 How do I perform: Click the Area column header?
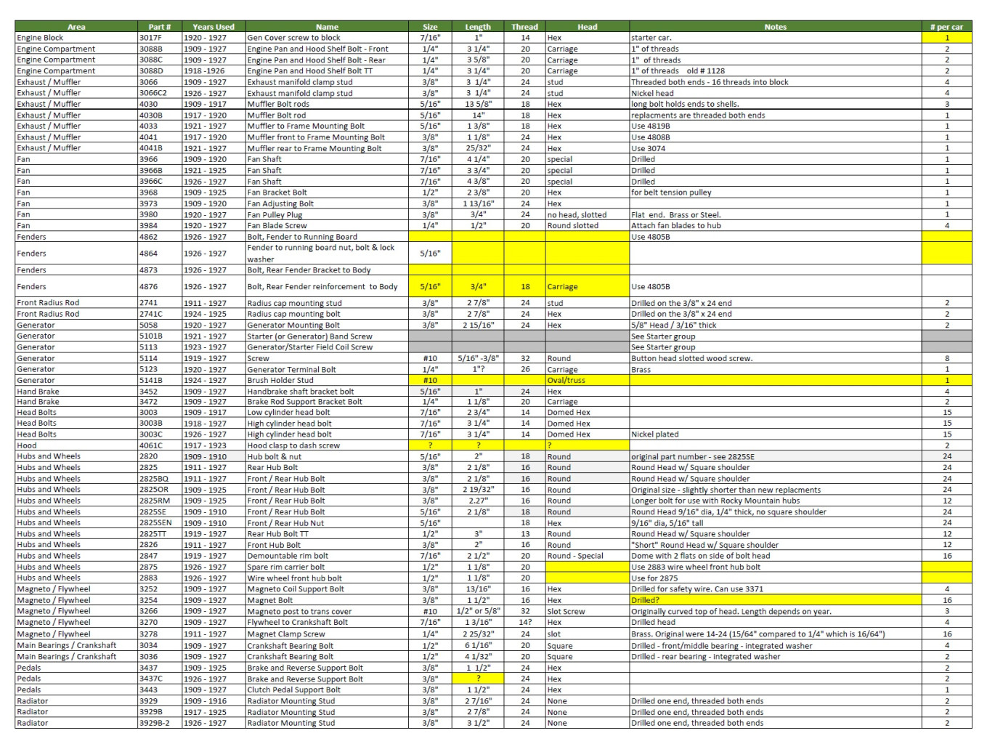76,27
